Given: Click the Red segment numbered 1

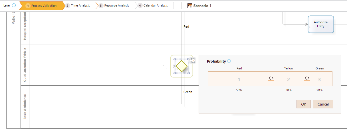Looking at the screenshot, I should click(239, 79).
